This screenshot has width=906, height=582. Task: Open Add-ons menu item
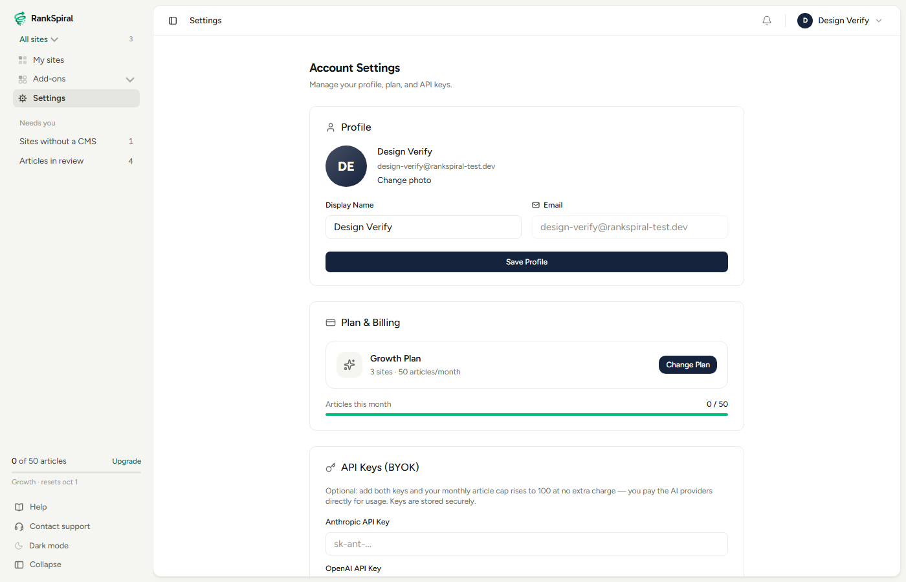point(76,79)
